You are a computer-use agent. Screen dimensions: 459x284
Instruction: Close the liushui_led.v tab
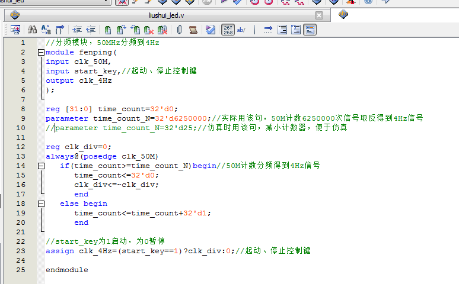pyautogui.click(x=319, y=15)
